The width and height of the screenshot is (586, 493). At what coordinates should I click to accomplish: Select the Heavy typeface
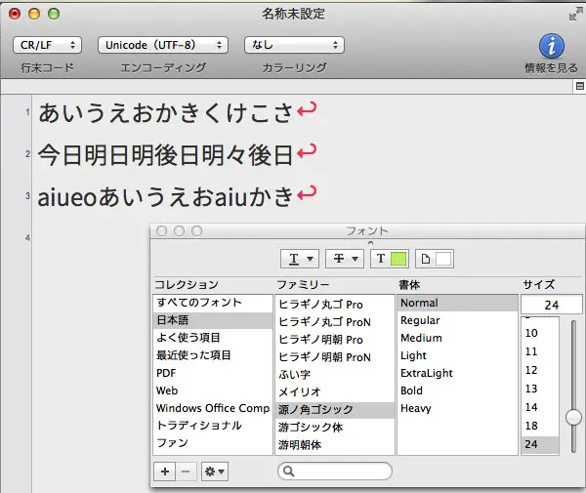[457, 408]
